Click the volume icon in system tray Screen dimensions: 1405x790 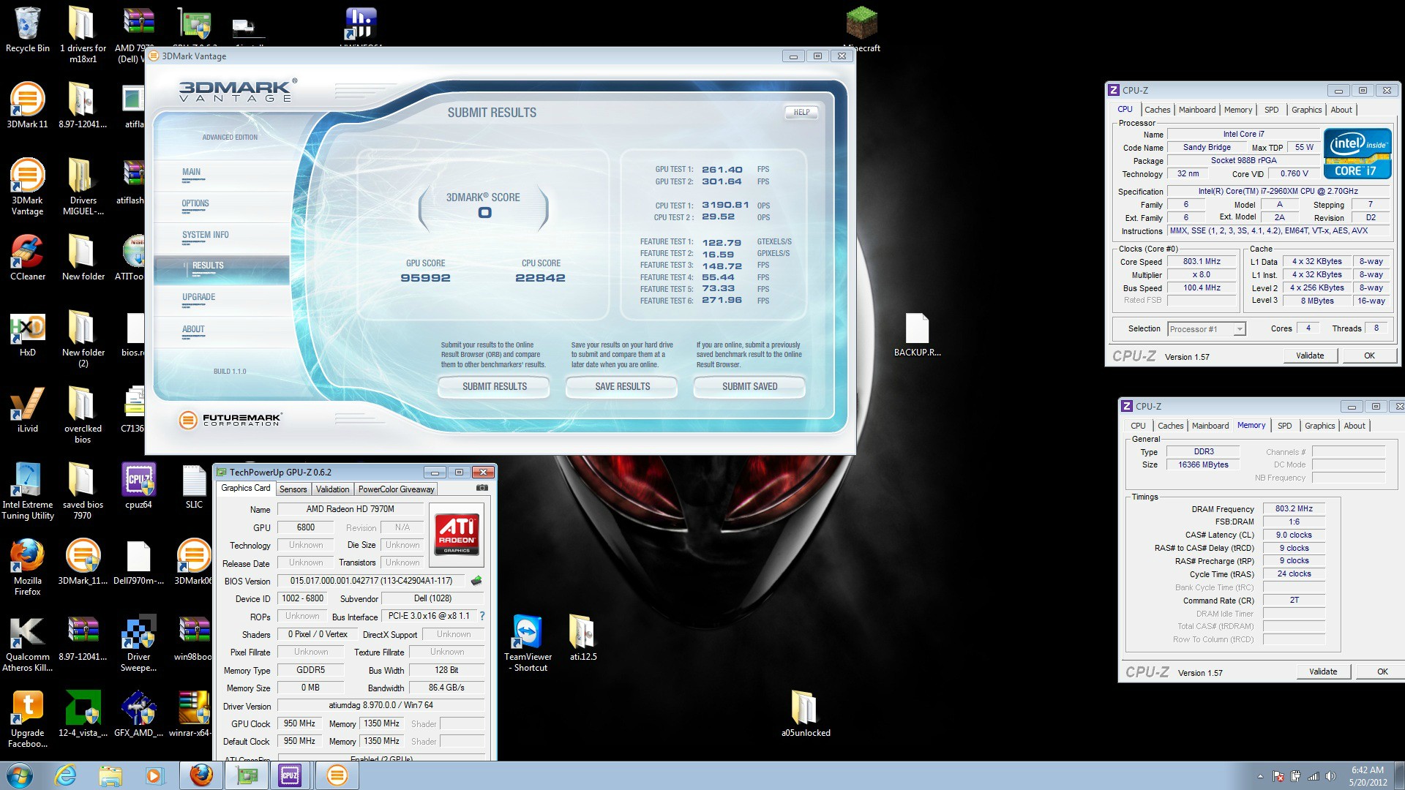(x=1330, y=776)
